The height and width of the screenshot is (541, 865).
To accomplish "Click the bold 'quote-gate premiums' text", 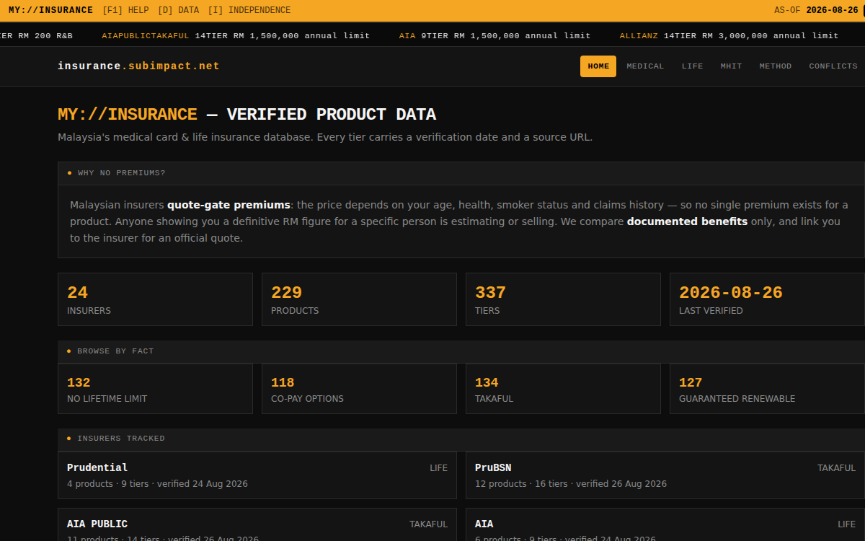I will [229, 205].
